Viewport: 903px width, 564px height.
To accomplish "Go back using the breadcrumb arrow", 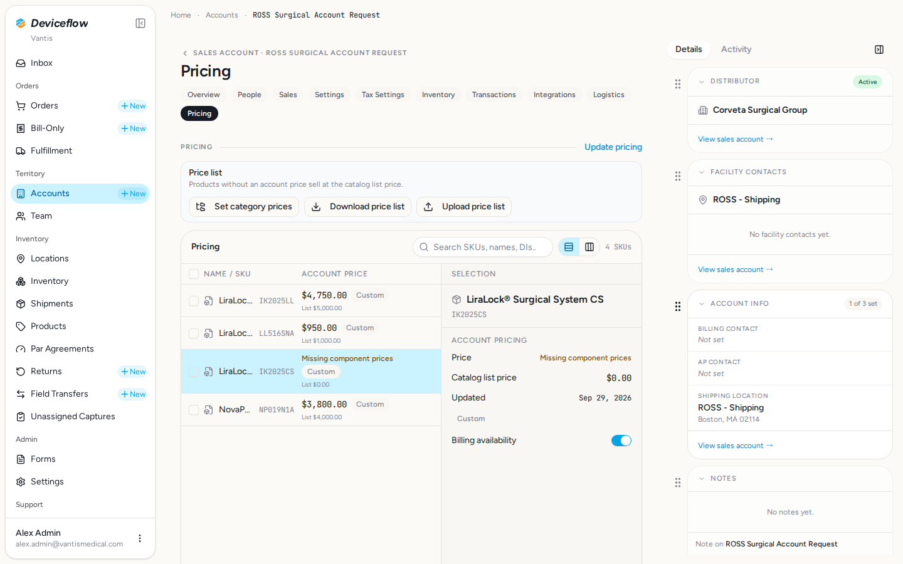I will pos(185,53).
